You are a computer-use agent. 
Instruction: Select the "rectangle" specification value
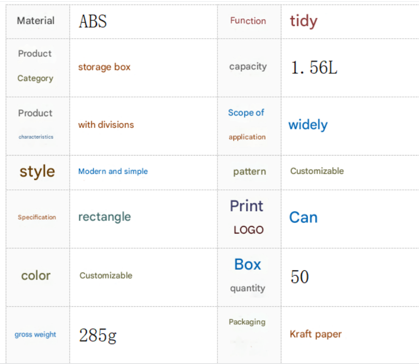tap(105, 217)
